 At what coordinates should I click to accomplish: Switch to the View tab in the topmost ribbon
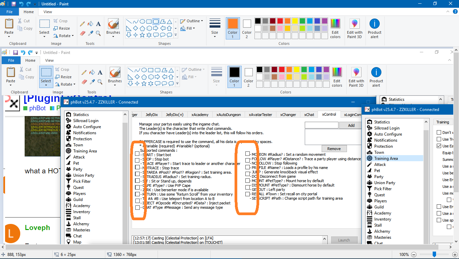[x=48, y=12]
